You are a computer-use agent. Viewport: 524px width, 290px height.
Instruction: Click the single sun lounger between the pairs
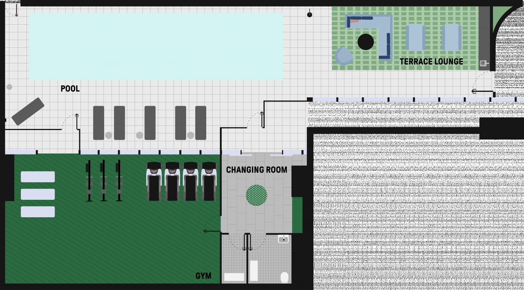pyautogui.click(x=150, y=123)
